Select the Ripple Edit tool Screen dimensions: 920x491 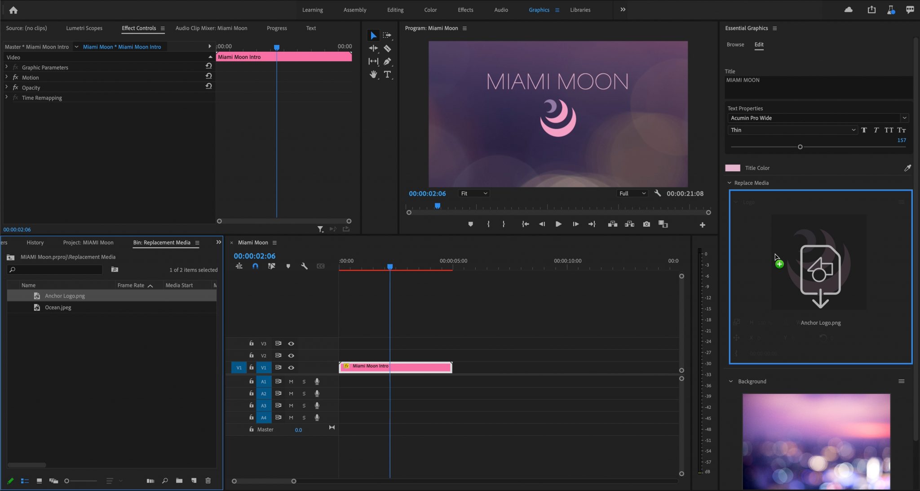[x=373, y=48]
